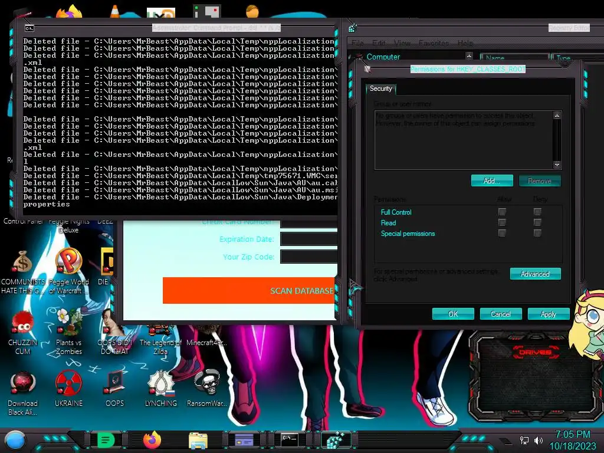Click the Type column header
The width and height of the screenshot is (604, 453).
click(x=577, y=58)
